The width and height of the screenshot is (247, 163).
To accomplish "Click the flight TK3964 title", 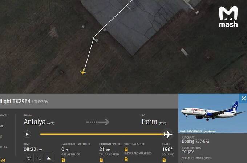I will pyautogui.click(x=15, y=101).
